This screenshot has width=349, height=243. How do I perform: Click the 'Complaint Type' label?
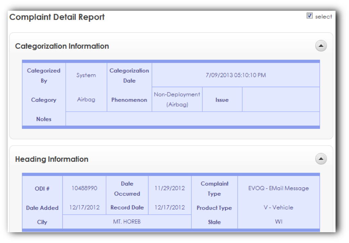[x=214, y=189]
